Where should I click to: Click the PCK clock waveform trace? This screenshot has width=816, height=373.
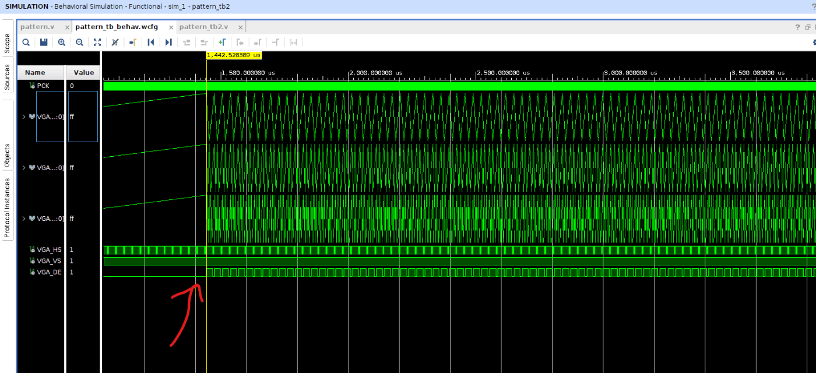(459, 86)
